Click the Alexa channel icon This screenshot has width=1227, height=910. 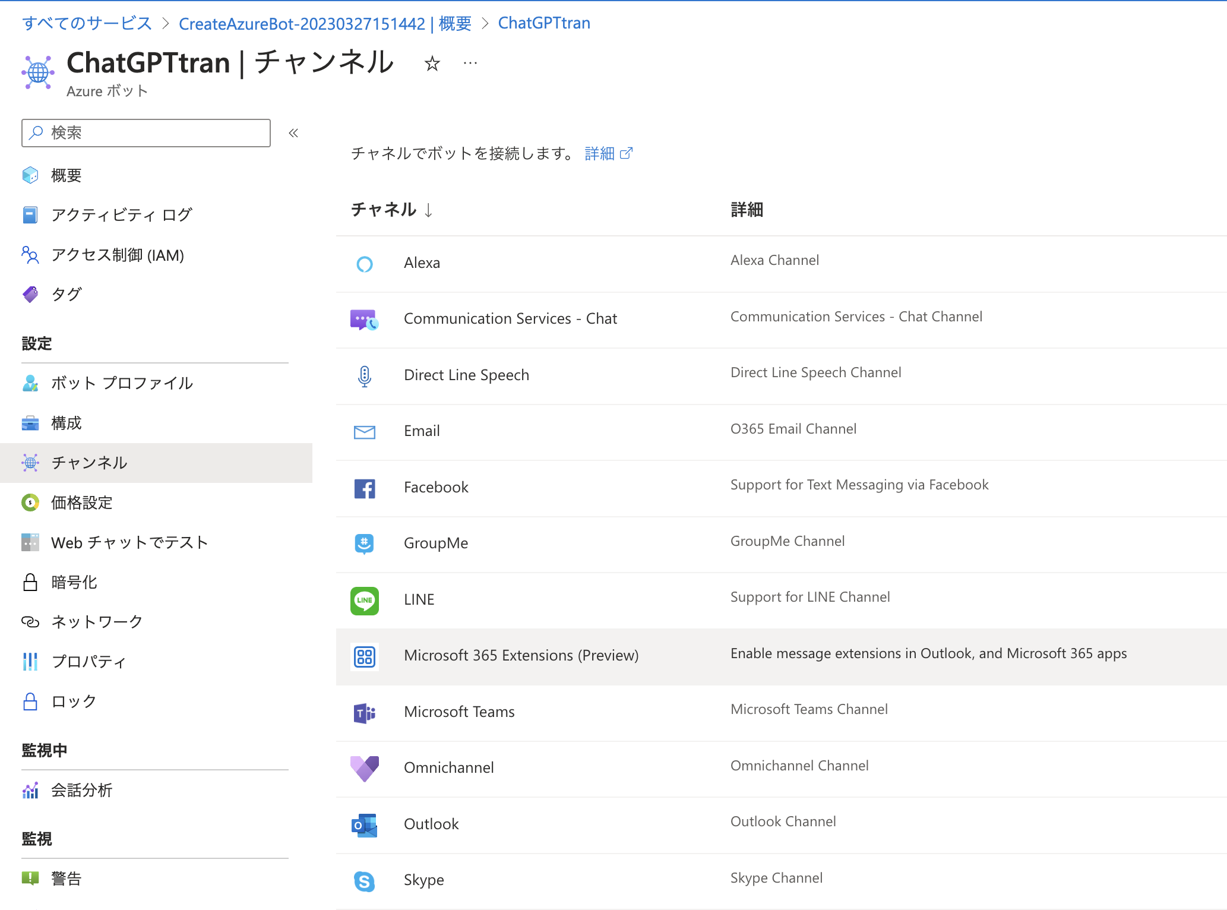(x=364, y=264)
